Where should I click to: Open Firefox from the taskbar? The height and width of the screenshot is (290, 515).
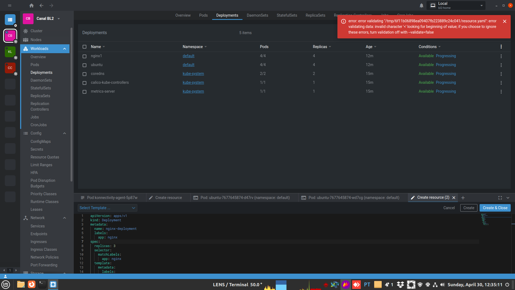32,284
